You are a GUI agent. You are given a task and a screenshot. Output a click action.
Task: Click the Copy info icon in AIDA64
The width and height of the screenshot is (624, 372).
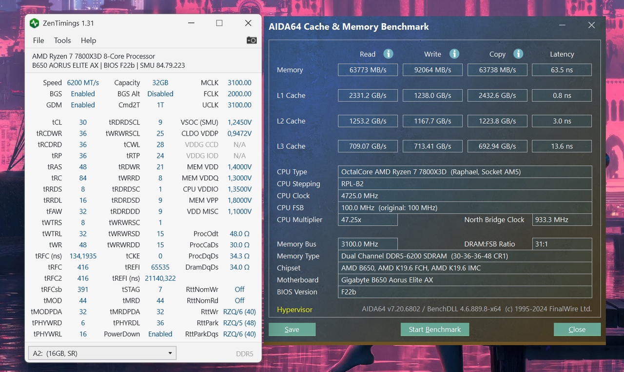coord(518,54)
